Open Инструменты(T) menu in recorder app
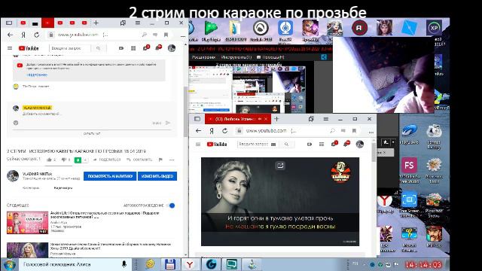This screenshot has width=482, height=271. (x=236, y=57)
